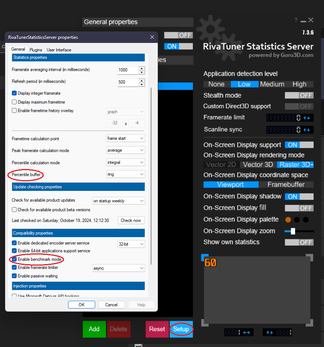The height and width of the screenshot is (347, 324).
Task: Select bottom-left corner anchor of OSD preview
Action: click(205, 323)
